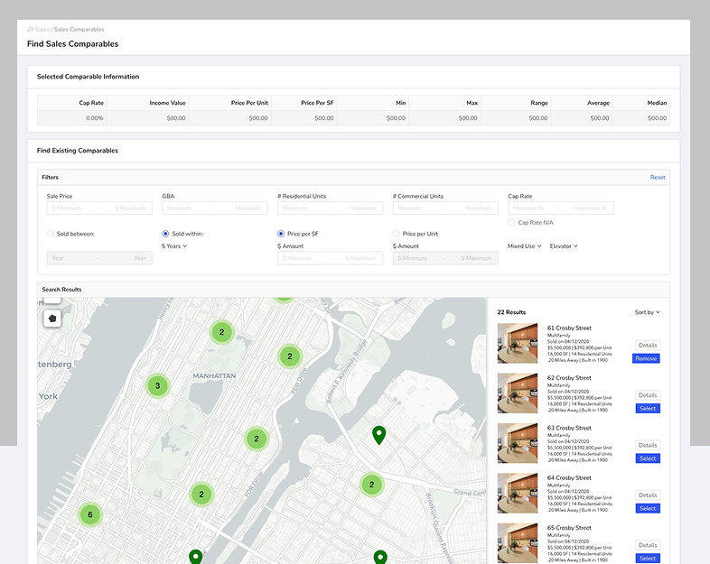Click the 62 Crosby Street title

pyautogui.click(x=569, y=378)
